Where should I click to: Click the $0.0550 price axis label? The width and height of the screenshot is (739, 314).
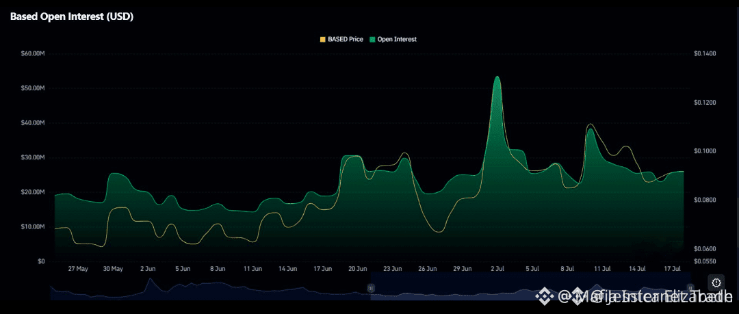705,261
